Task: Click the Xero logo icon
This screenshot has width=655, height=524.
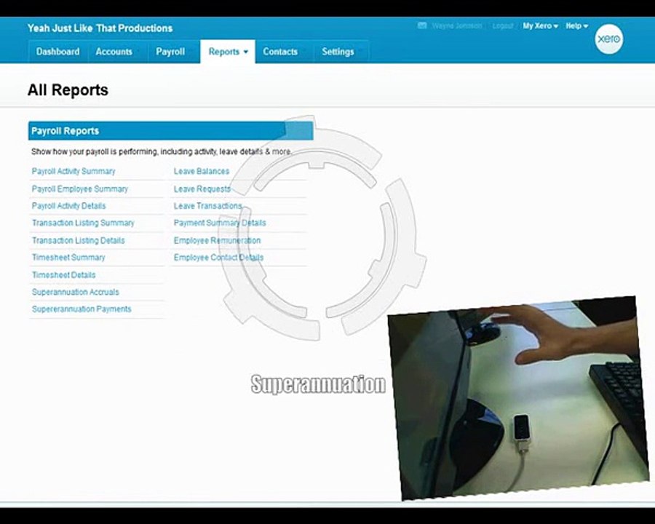Action: 608,39
